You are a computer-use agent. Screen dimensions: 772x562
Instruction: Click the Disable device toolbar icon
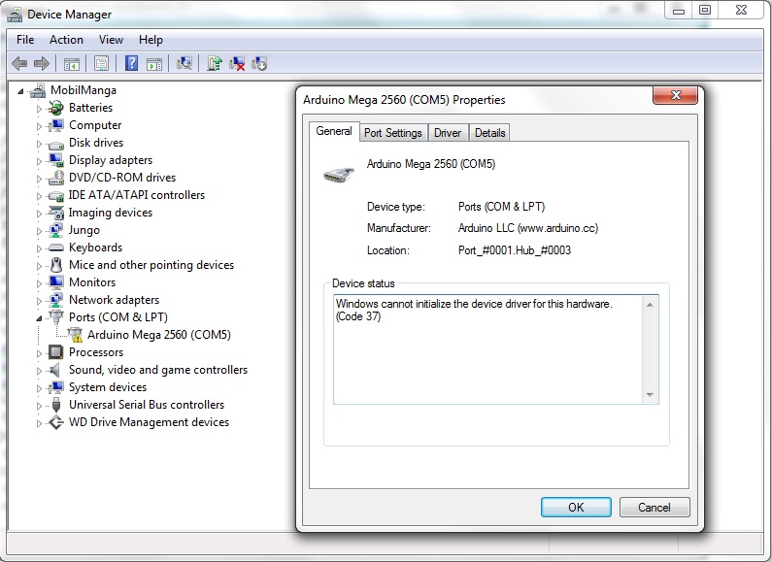point(259,63)
